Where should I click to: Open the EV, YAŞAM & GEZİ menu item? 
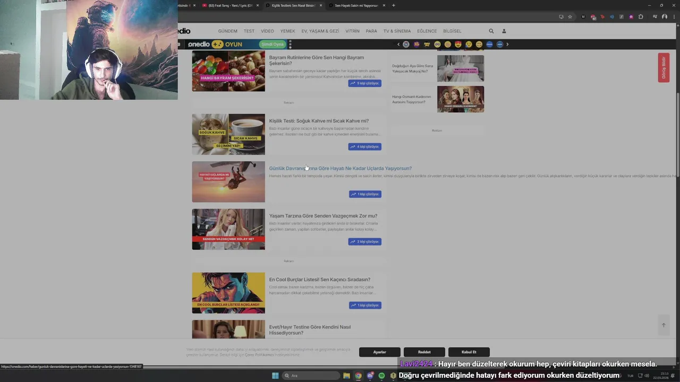point(320,31)
